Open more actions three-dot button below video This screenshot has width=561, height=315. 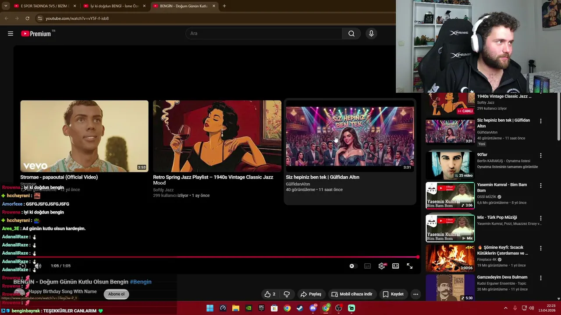click(415, 294)
